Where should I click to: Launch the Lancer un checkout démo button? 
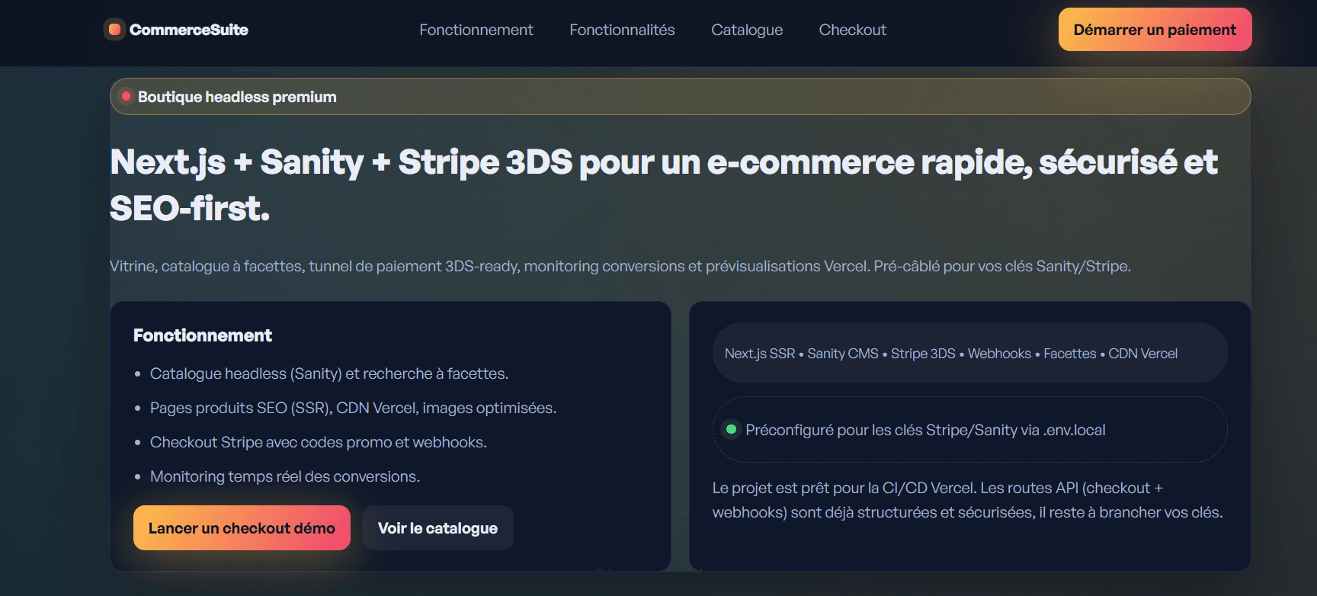tap(242, 528)
